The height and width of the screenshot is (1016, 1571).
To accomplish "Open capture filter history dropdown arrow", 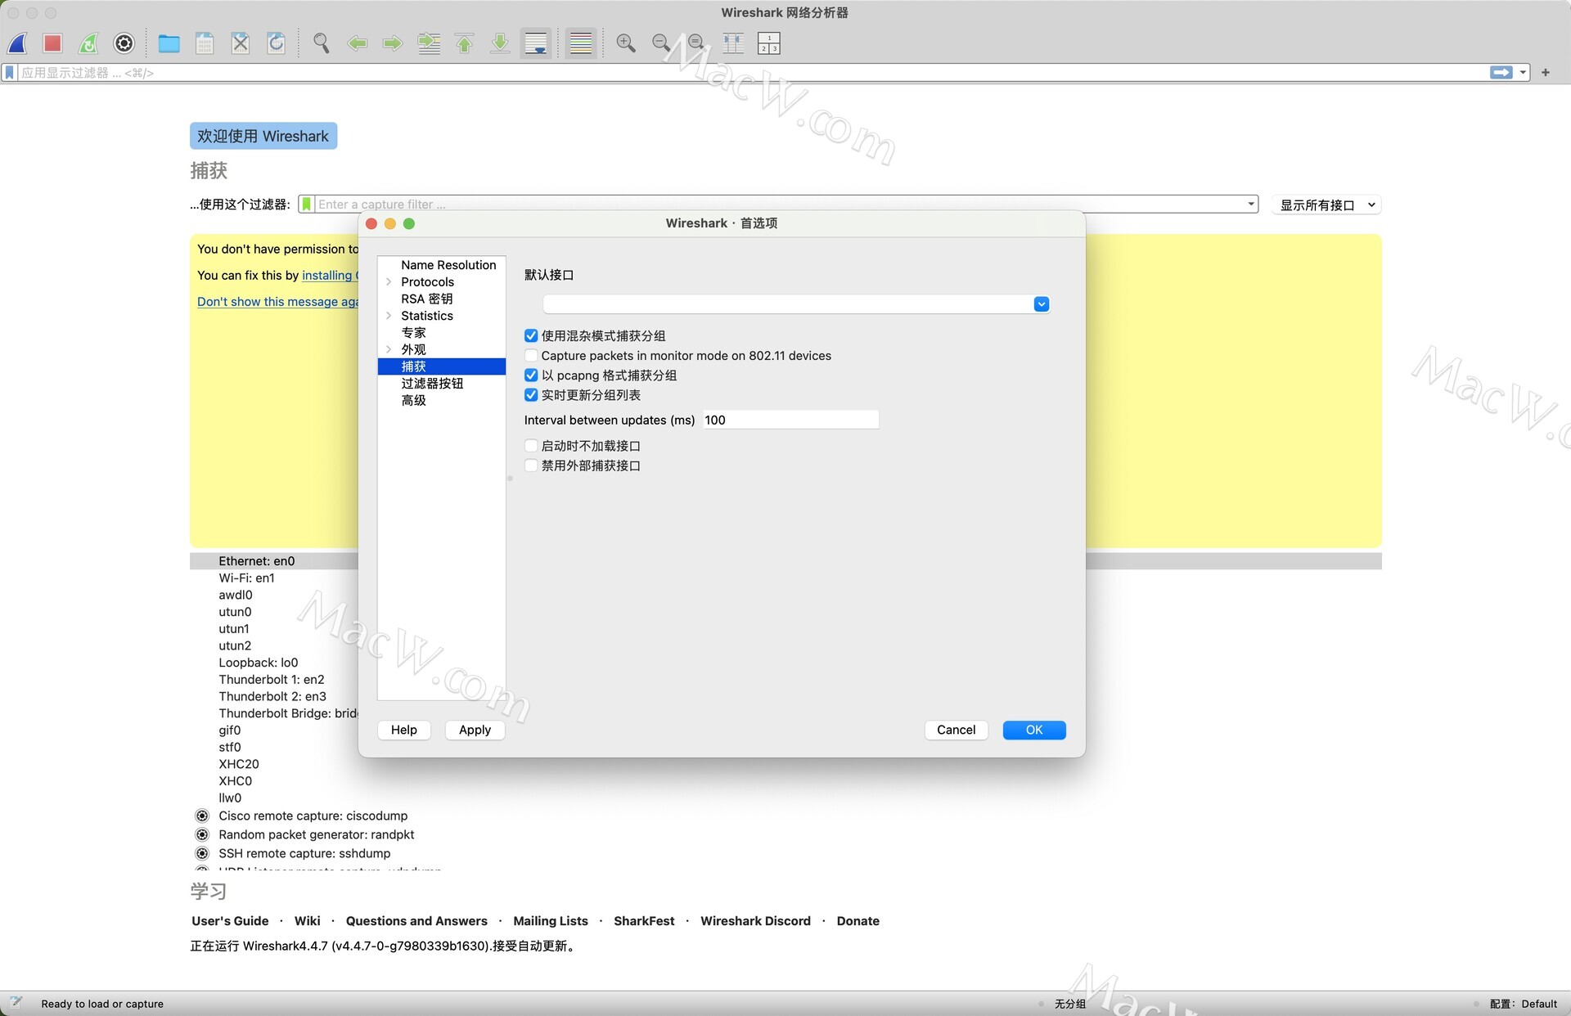I will pyautogui.click(x=1251, y=205).
